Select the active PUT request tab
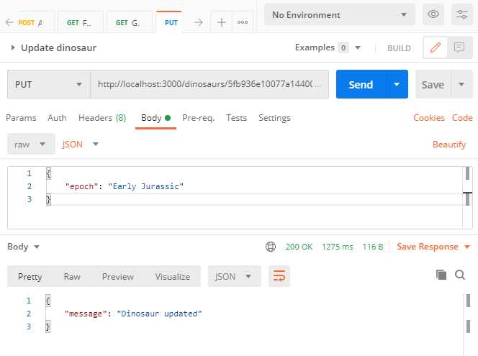The width and height of the screenshot is (478, 356). (169, 22)
